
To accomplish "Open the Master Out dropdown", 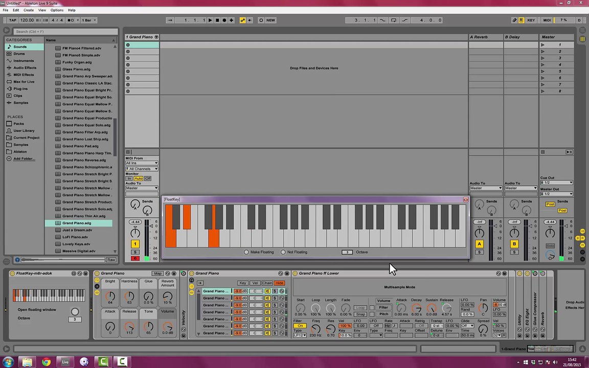I will click(556, 194).
